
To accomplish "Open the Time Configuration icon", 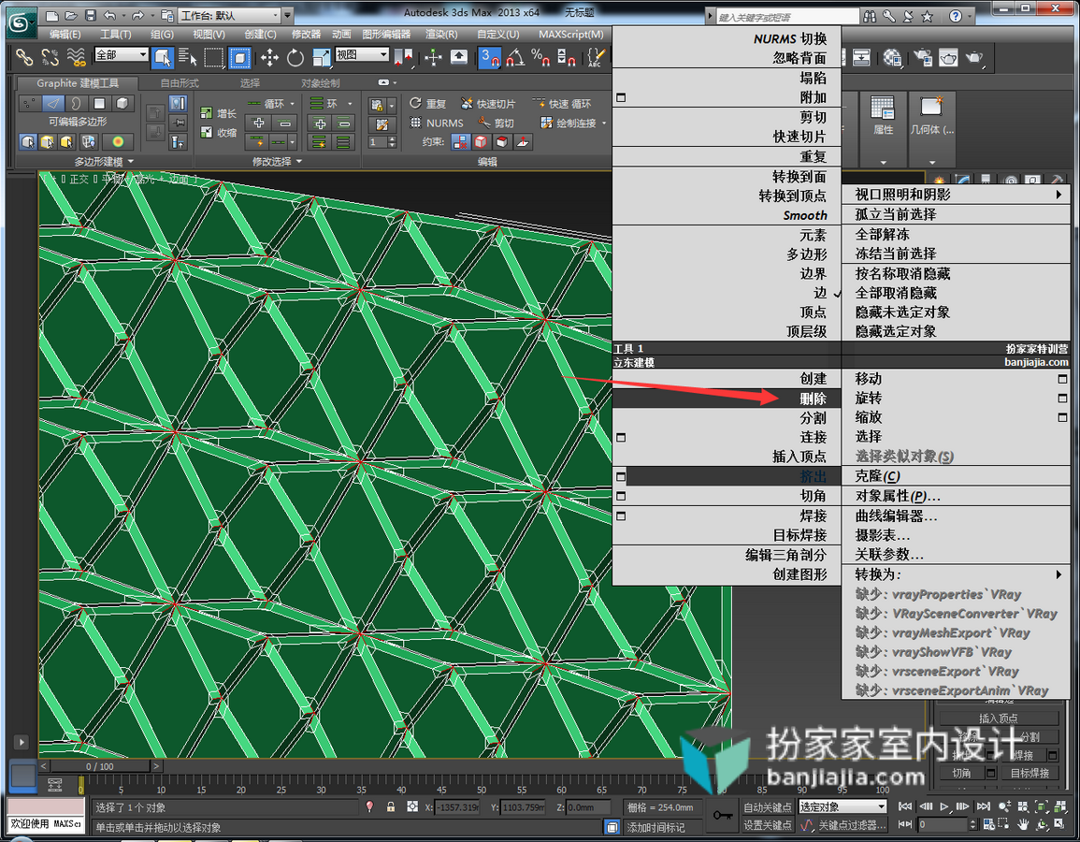I will click(x=988, y=824).
